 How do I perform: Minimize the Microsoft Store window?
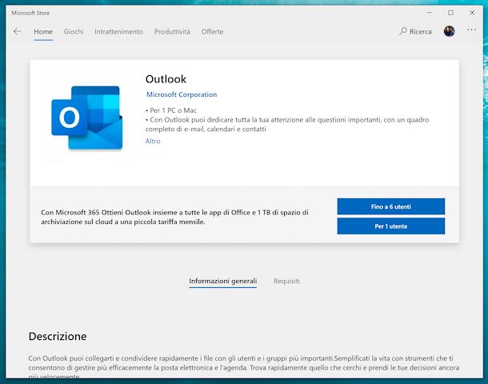click(x=429, y=13)
